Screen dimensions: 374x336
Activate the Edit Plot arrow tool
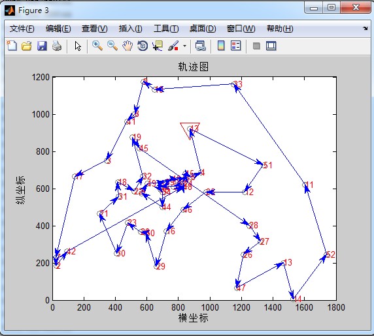[78, 46]
